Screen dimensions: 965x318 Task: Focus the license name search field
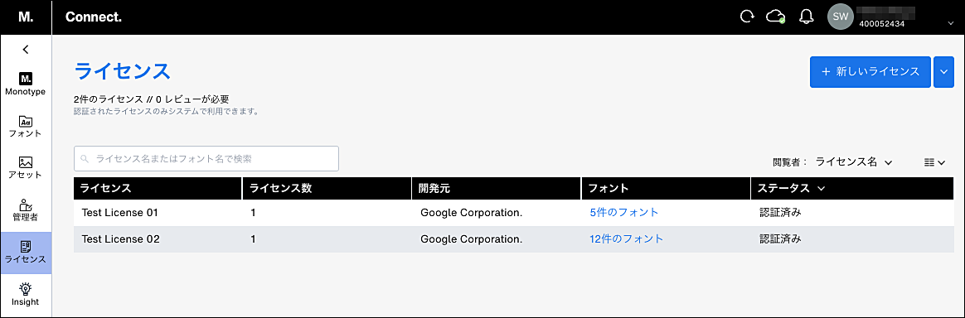tap(206, 159)
